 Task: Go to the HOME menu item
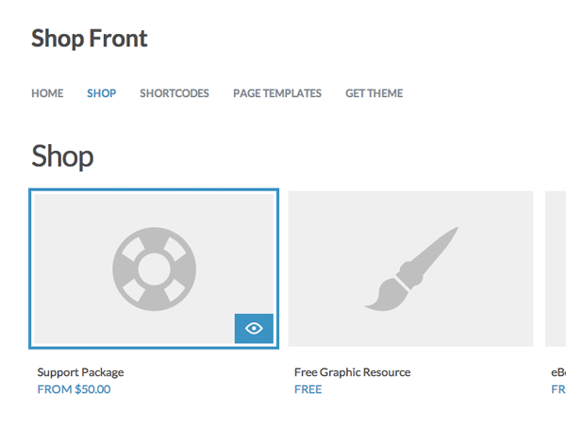point(47,93)
